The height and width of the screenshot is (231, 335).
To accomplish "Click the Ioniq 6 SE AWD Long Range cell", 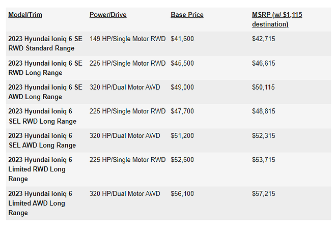I will [45, 92].
